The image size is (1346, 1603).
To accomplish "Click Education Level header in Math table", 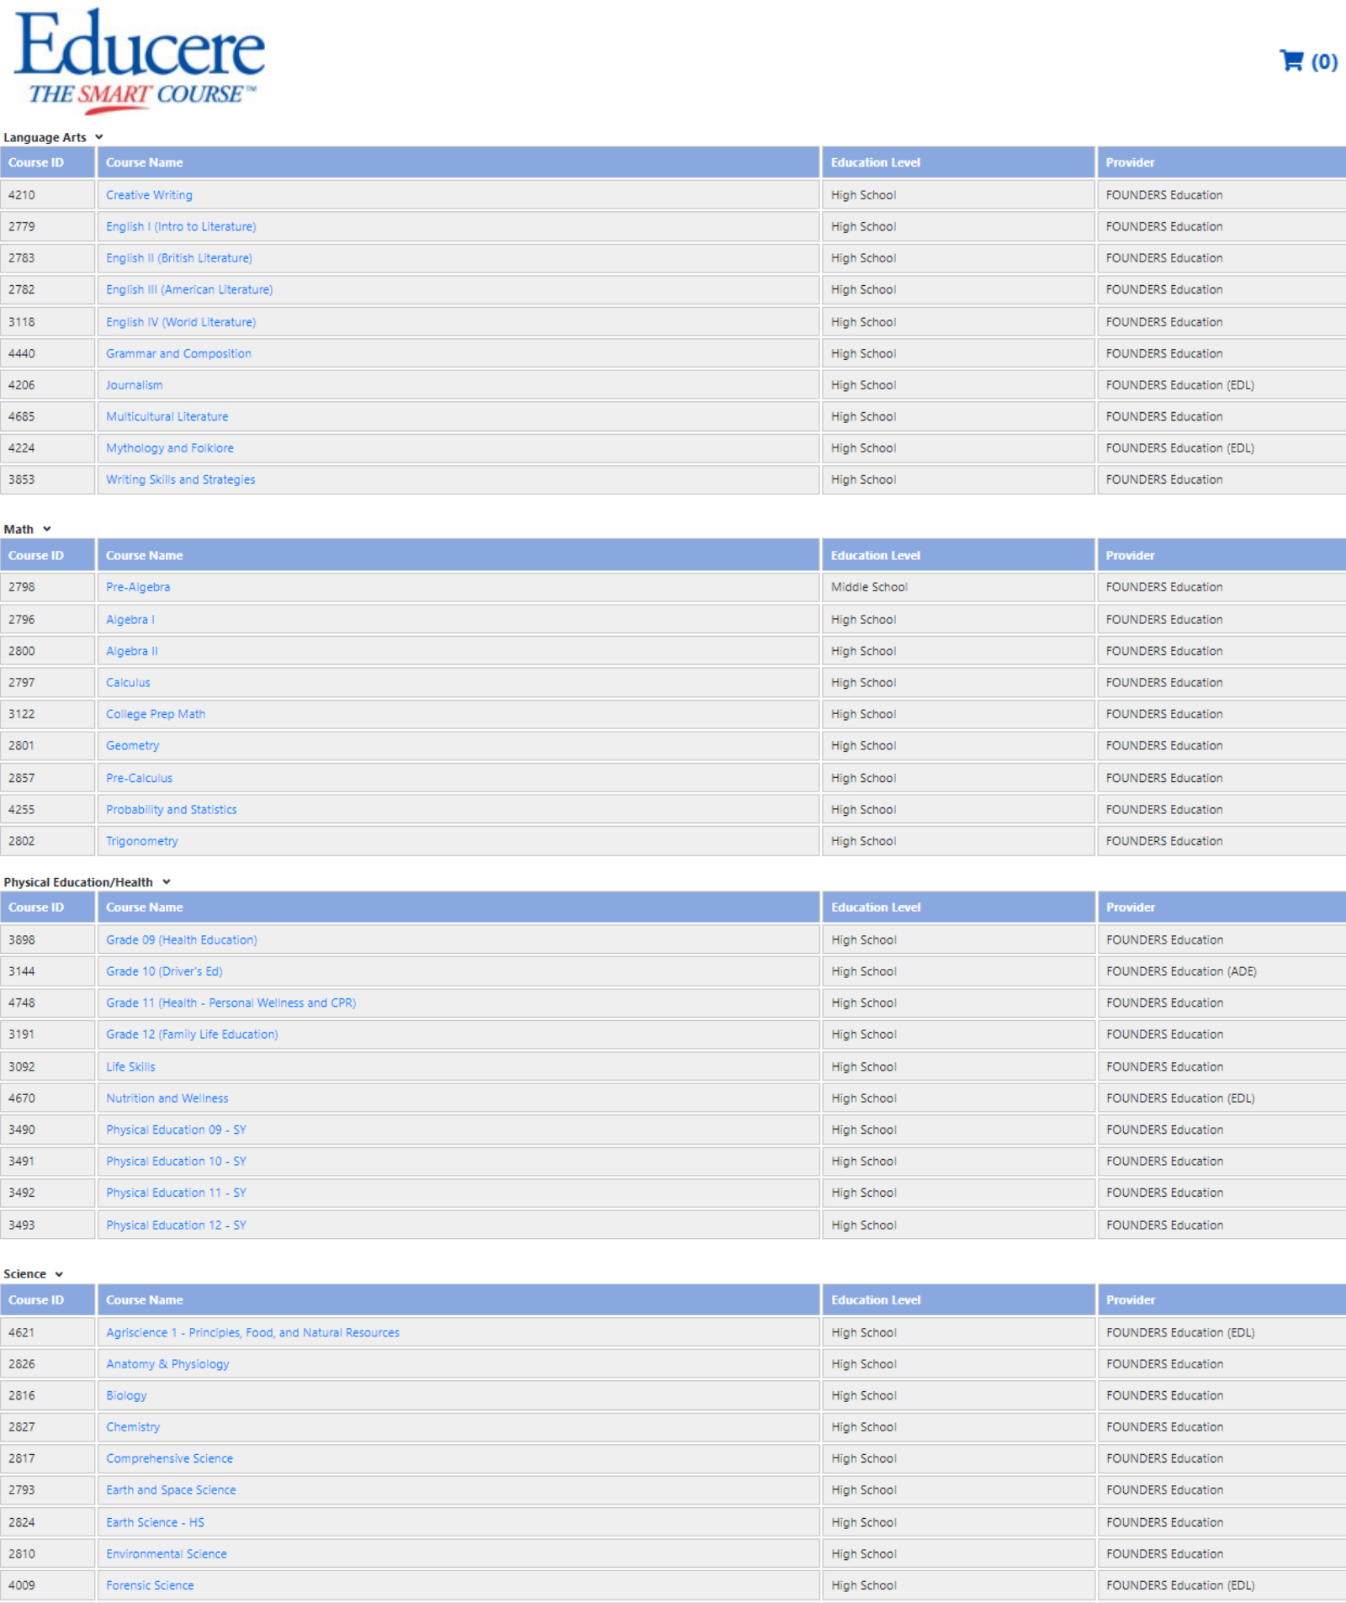I will click(x=875, y=555).
